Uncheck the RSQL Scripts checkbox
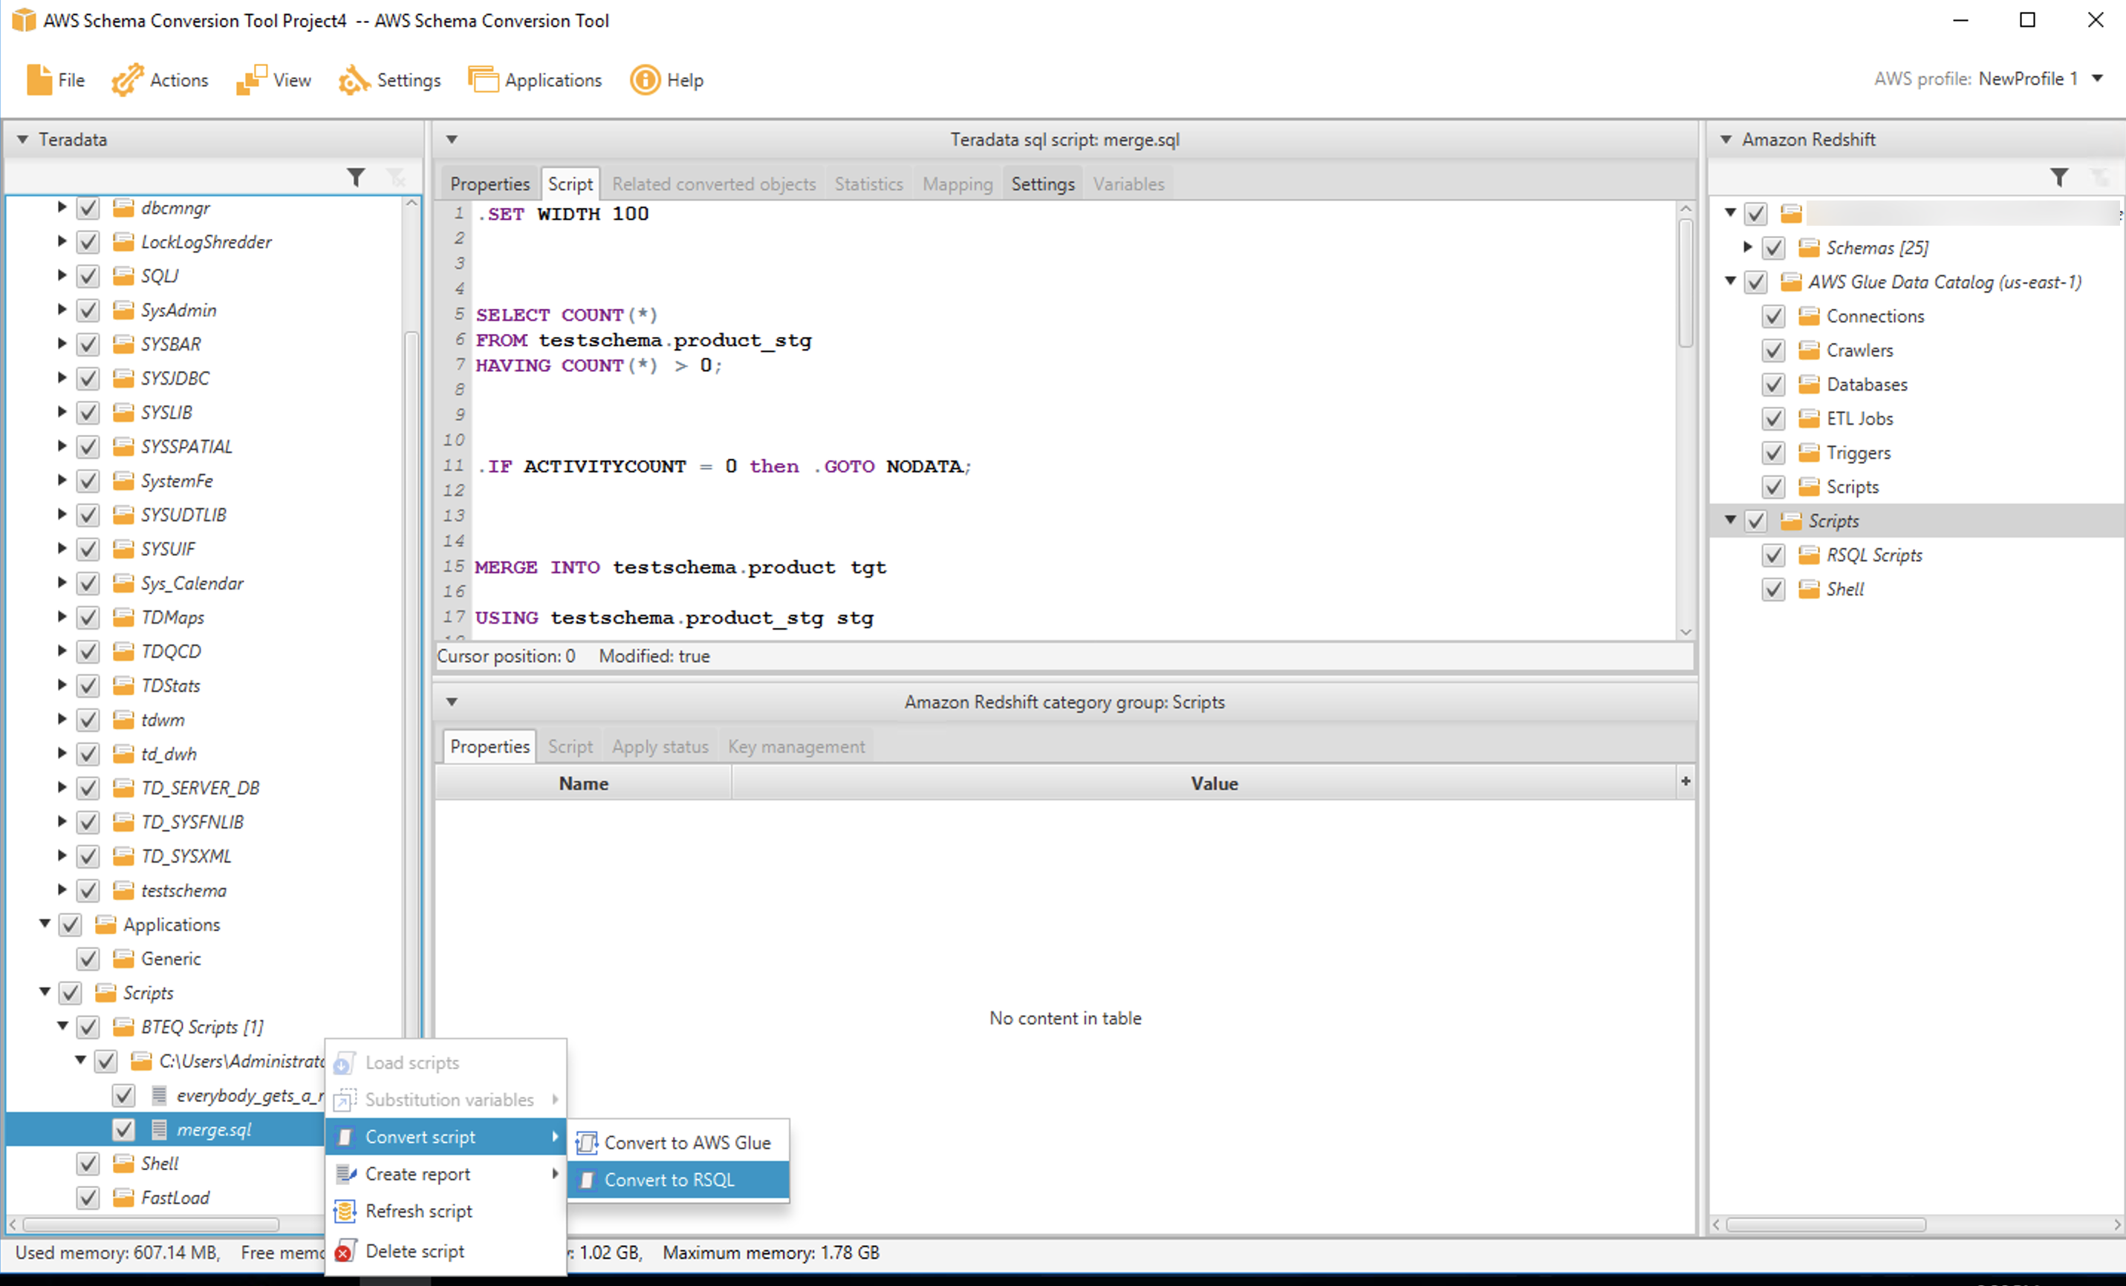 pyautogui.click(x=1773, y=555)
